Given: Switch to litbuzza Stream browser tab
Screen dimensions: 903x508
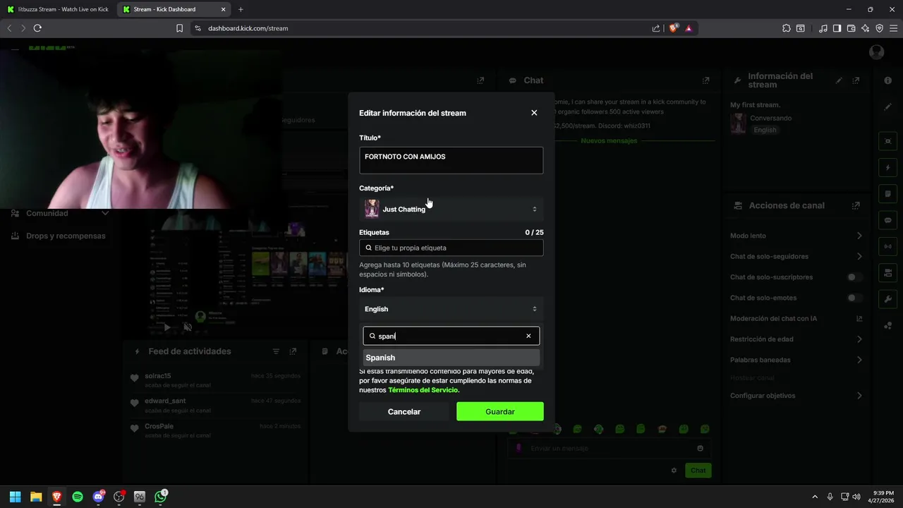Looking at the screenshot, I should pyautogui.click(x=58, y=9).
